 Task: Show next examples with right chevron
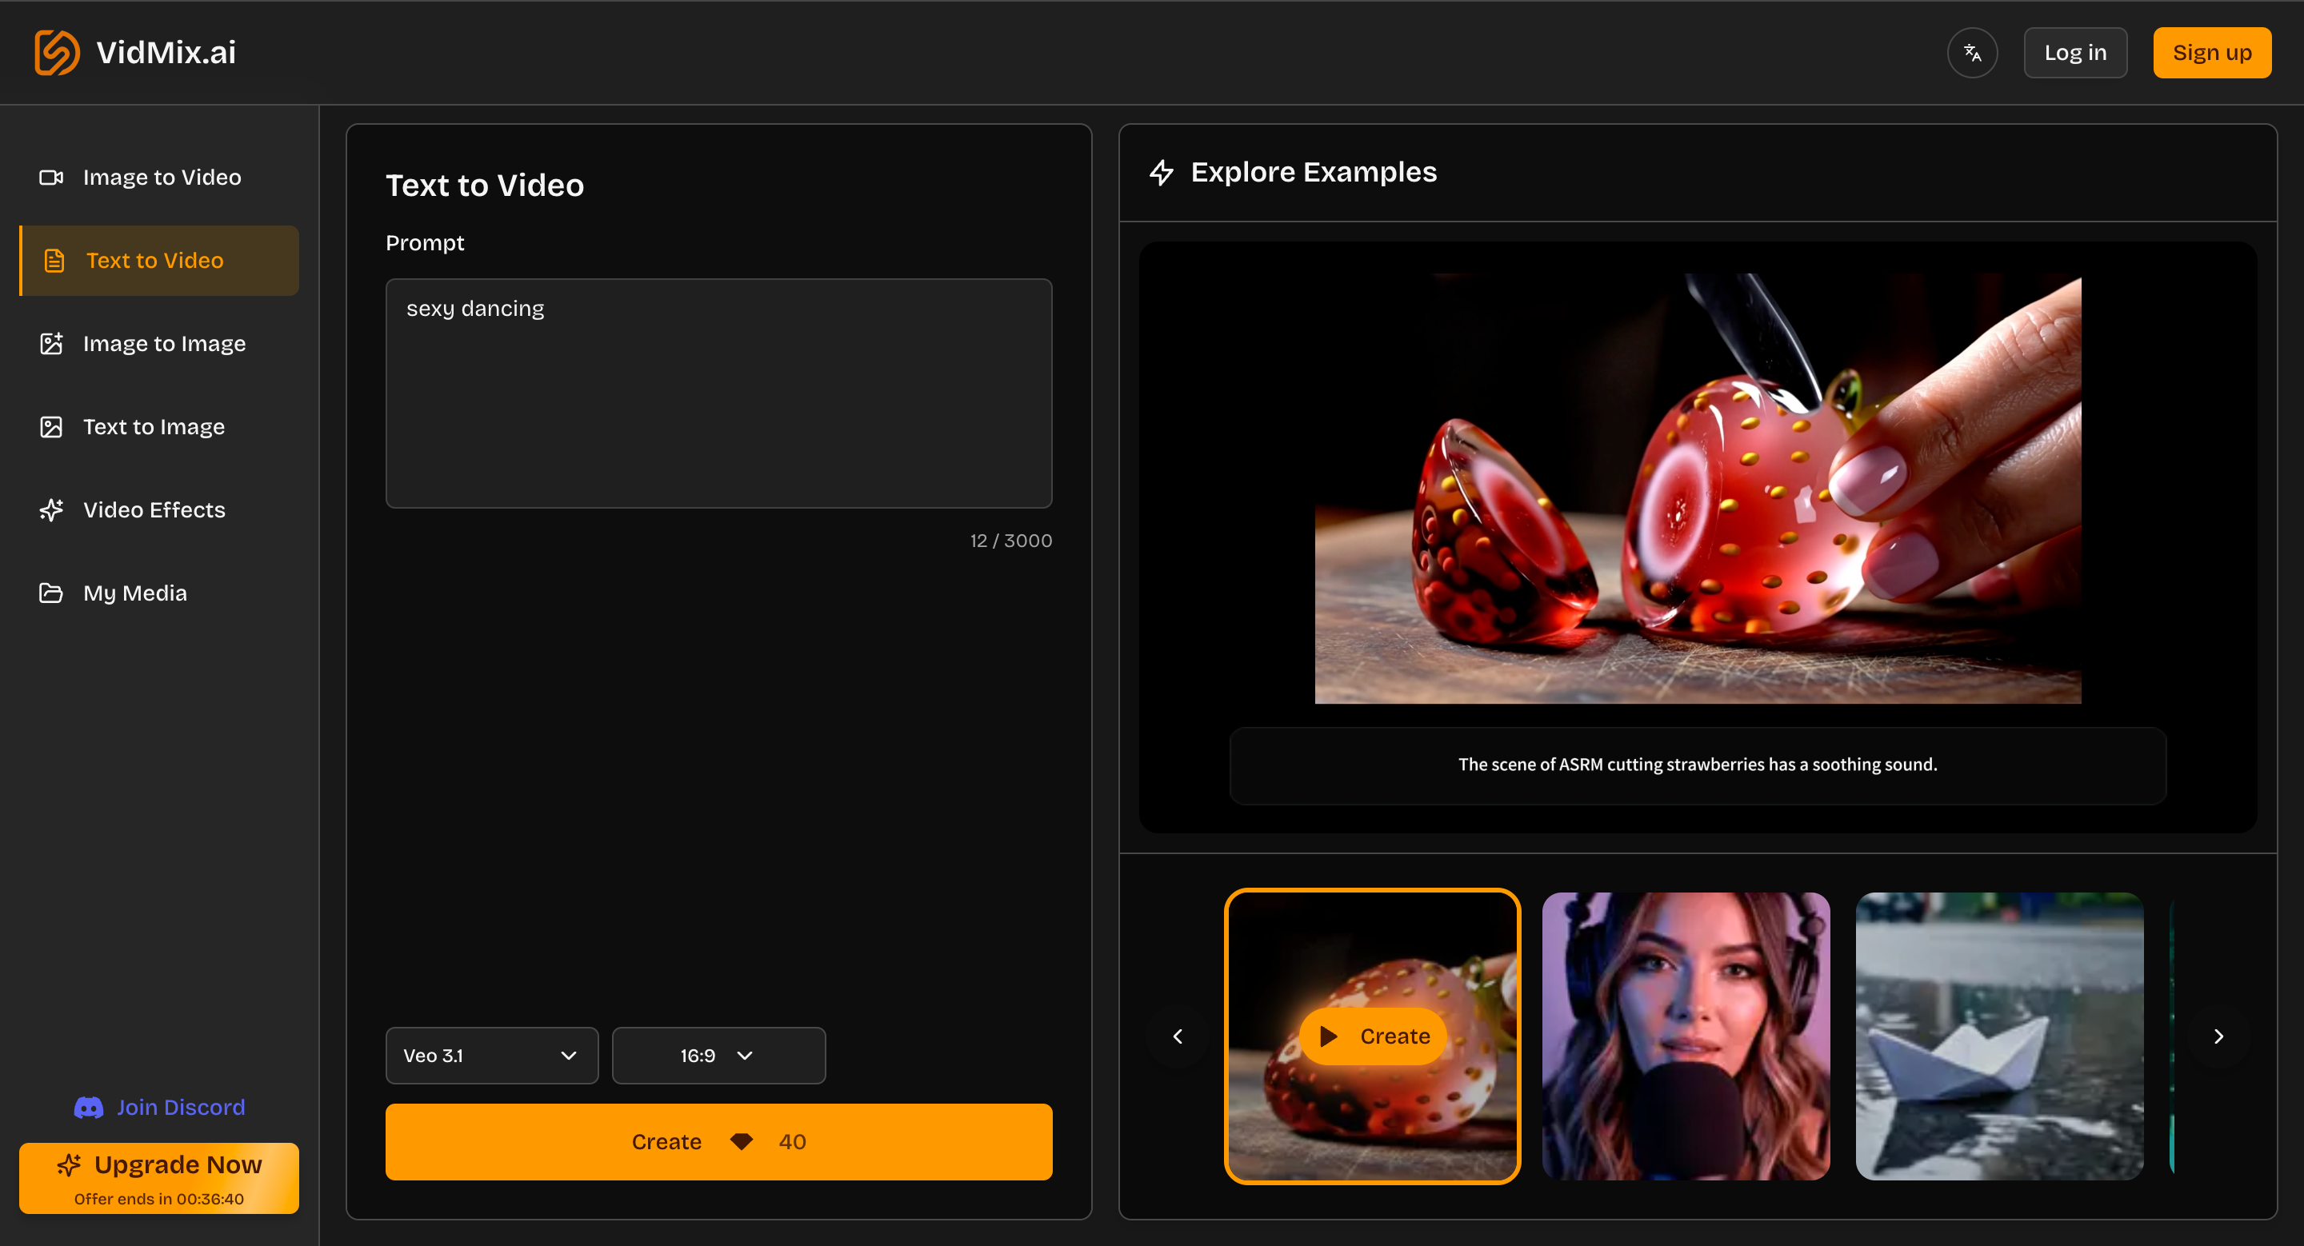pyautogui.click(x=2218, y=1036)
